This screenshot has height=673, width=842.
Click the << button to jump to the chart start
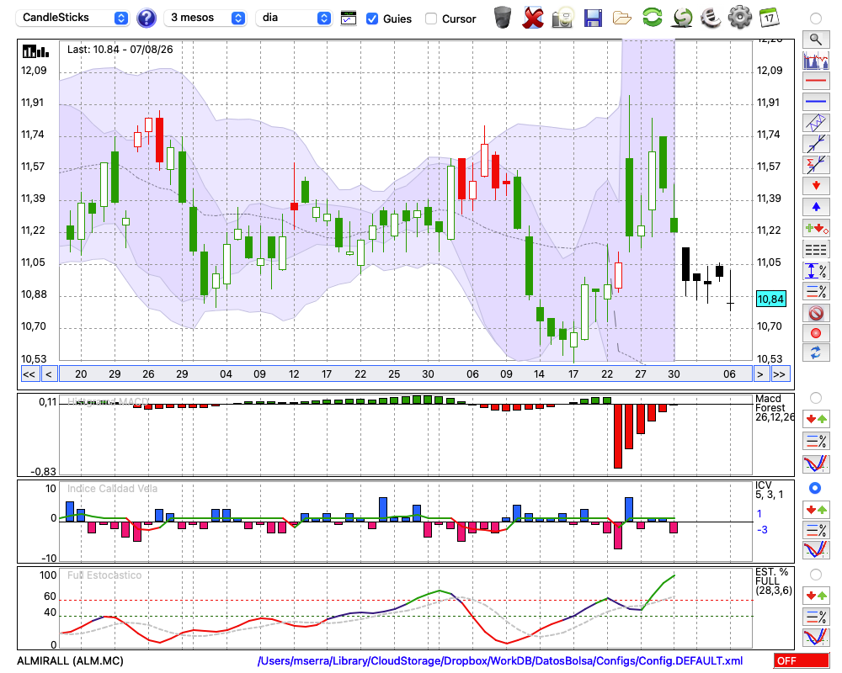pos(29,374)
